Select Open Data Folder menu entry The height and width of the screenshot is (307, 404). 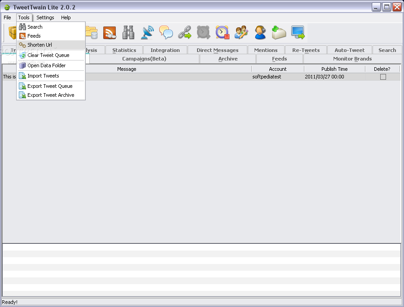tap(51, 65)
